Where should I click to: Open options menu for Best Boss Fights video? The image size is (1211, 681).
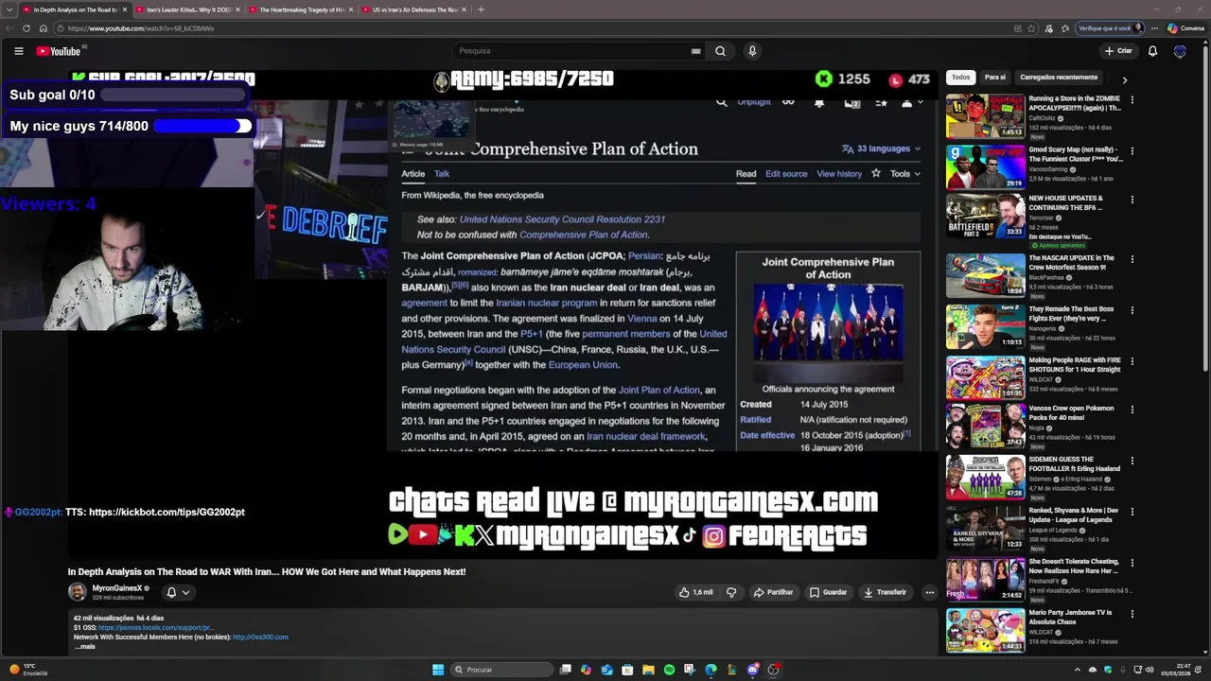click(x=1132, y=309)
